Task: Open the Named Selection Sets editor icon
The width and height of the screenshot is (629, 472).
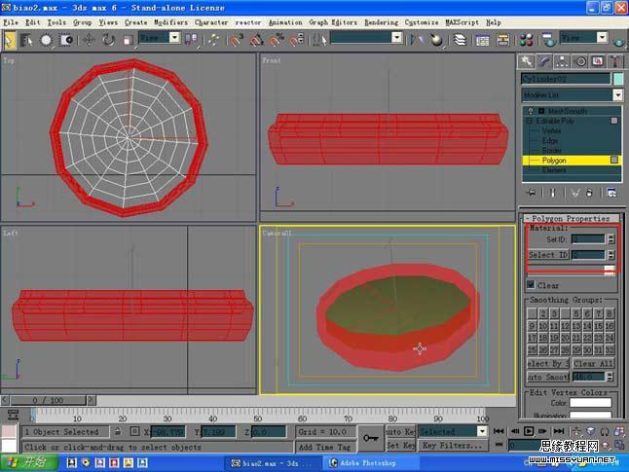Action: [319, 40]
